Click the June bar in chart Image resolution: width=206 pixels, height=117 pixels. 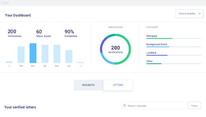[69, 56]
